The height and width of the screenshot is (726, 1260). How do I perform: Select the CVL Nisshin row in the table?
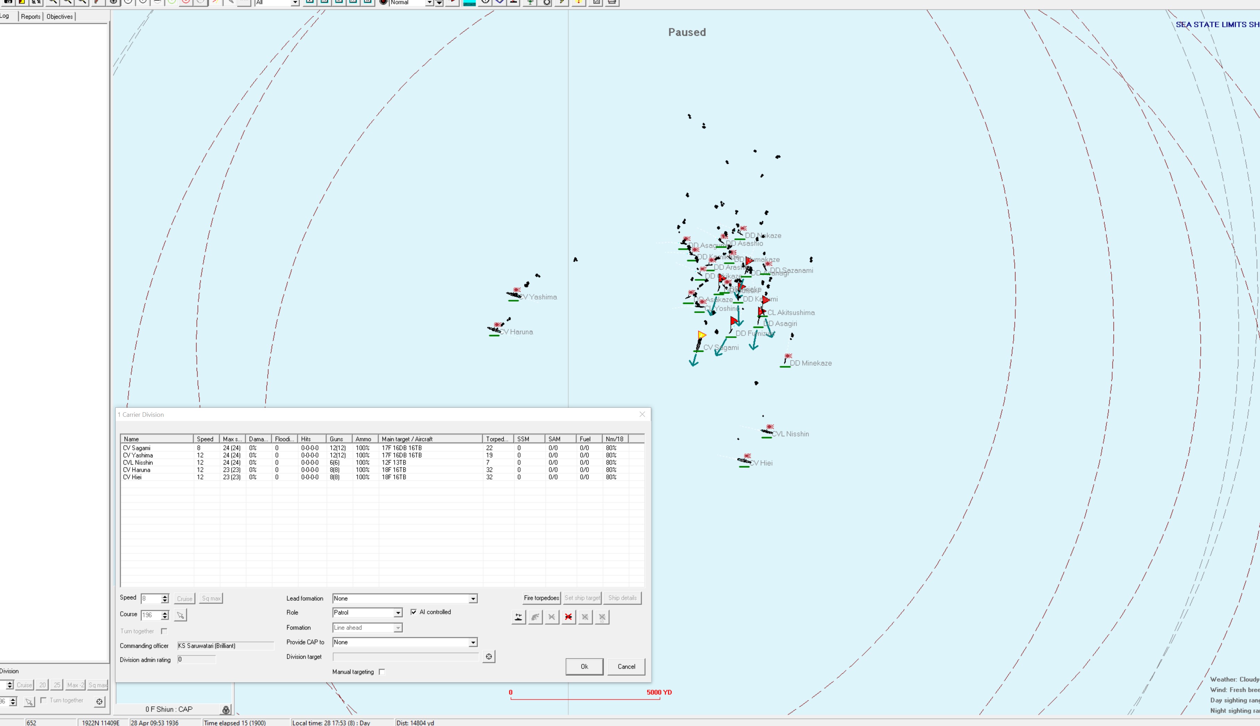[x=382, y=462]
